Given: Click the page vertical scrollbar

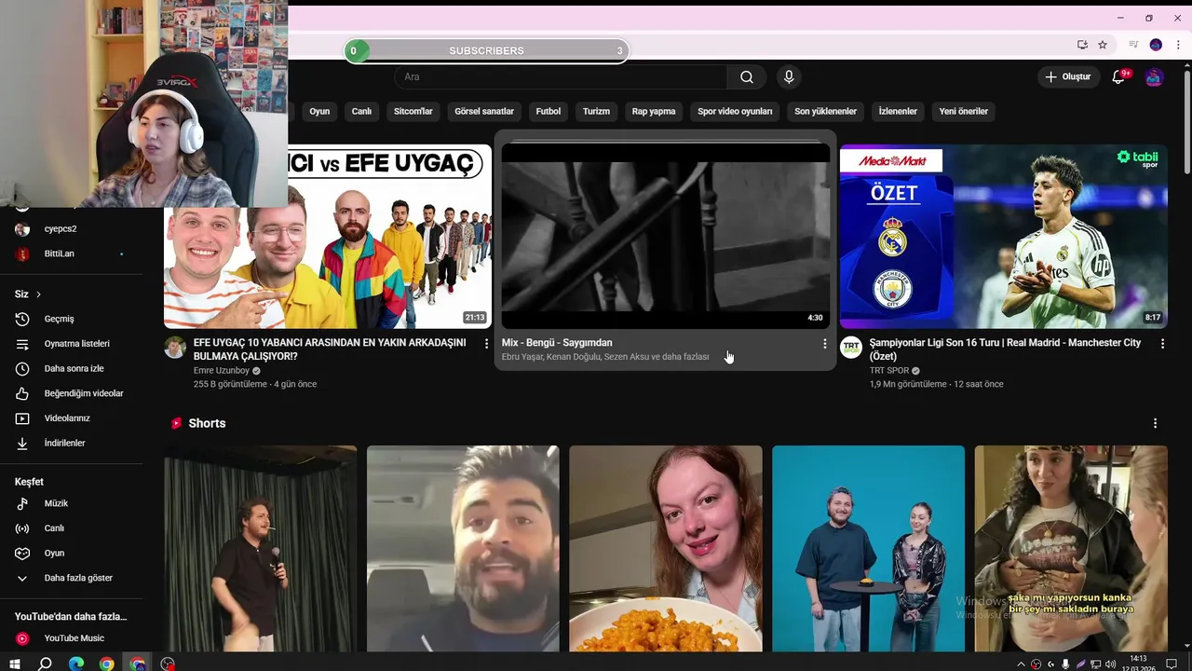Looking at the screenshot, I should (1186, 121).
